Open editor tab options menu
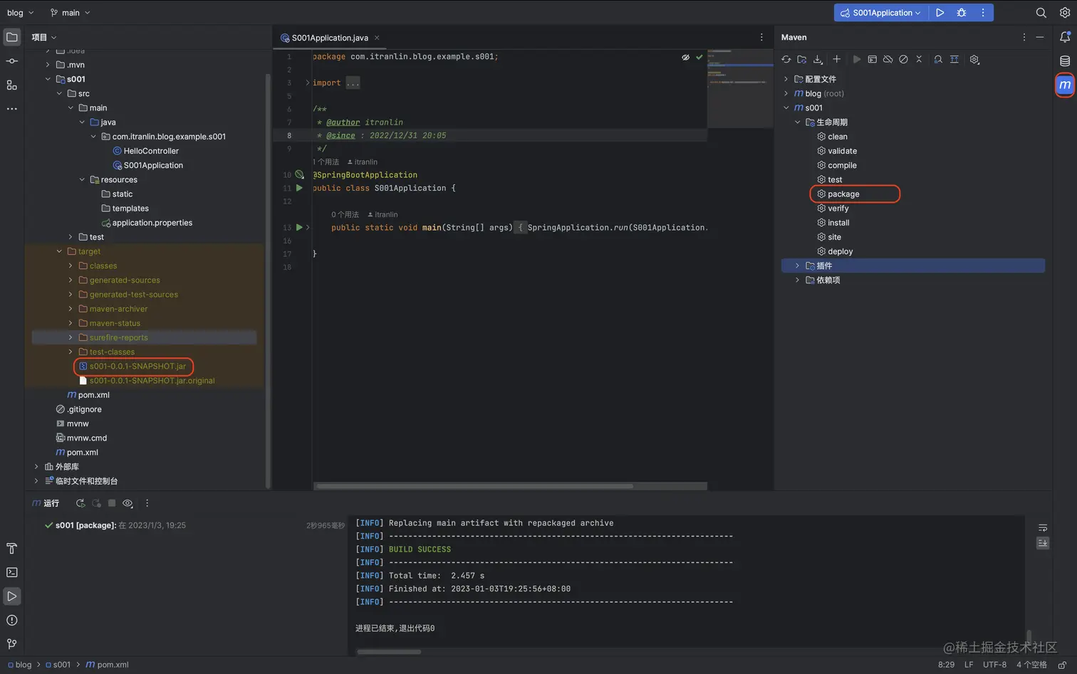The height and width of the screenshot is (674, 1077). coord(761,38)
